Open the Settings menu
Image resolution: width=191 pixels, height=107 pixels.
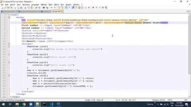(44, 5)
